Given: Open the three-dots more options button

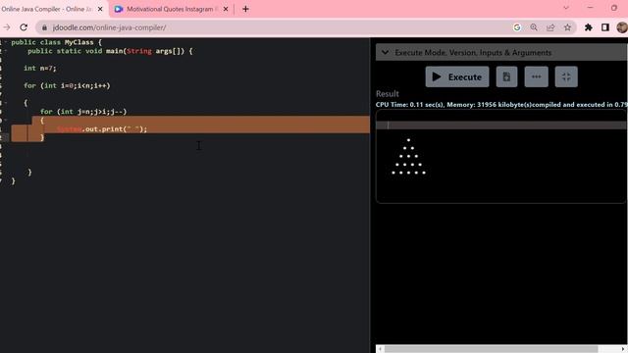Looking at the screenshot, I should pyautogui.click(x=537, y=76).
